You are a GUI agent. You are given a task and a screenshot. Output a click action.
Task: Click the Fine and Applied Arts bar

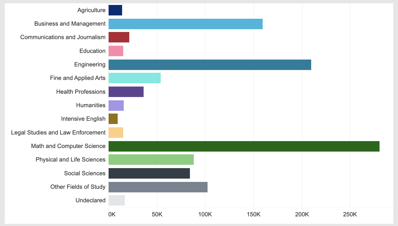134,78
